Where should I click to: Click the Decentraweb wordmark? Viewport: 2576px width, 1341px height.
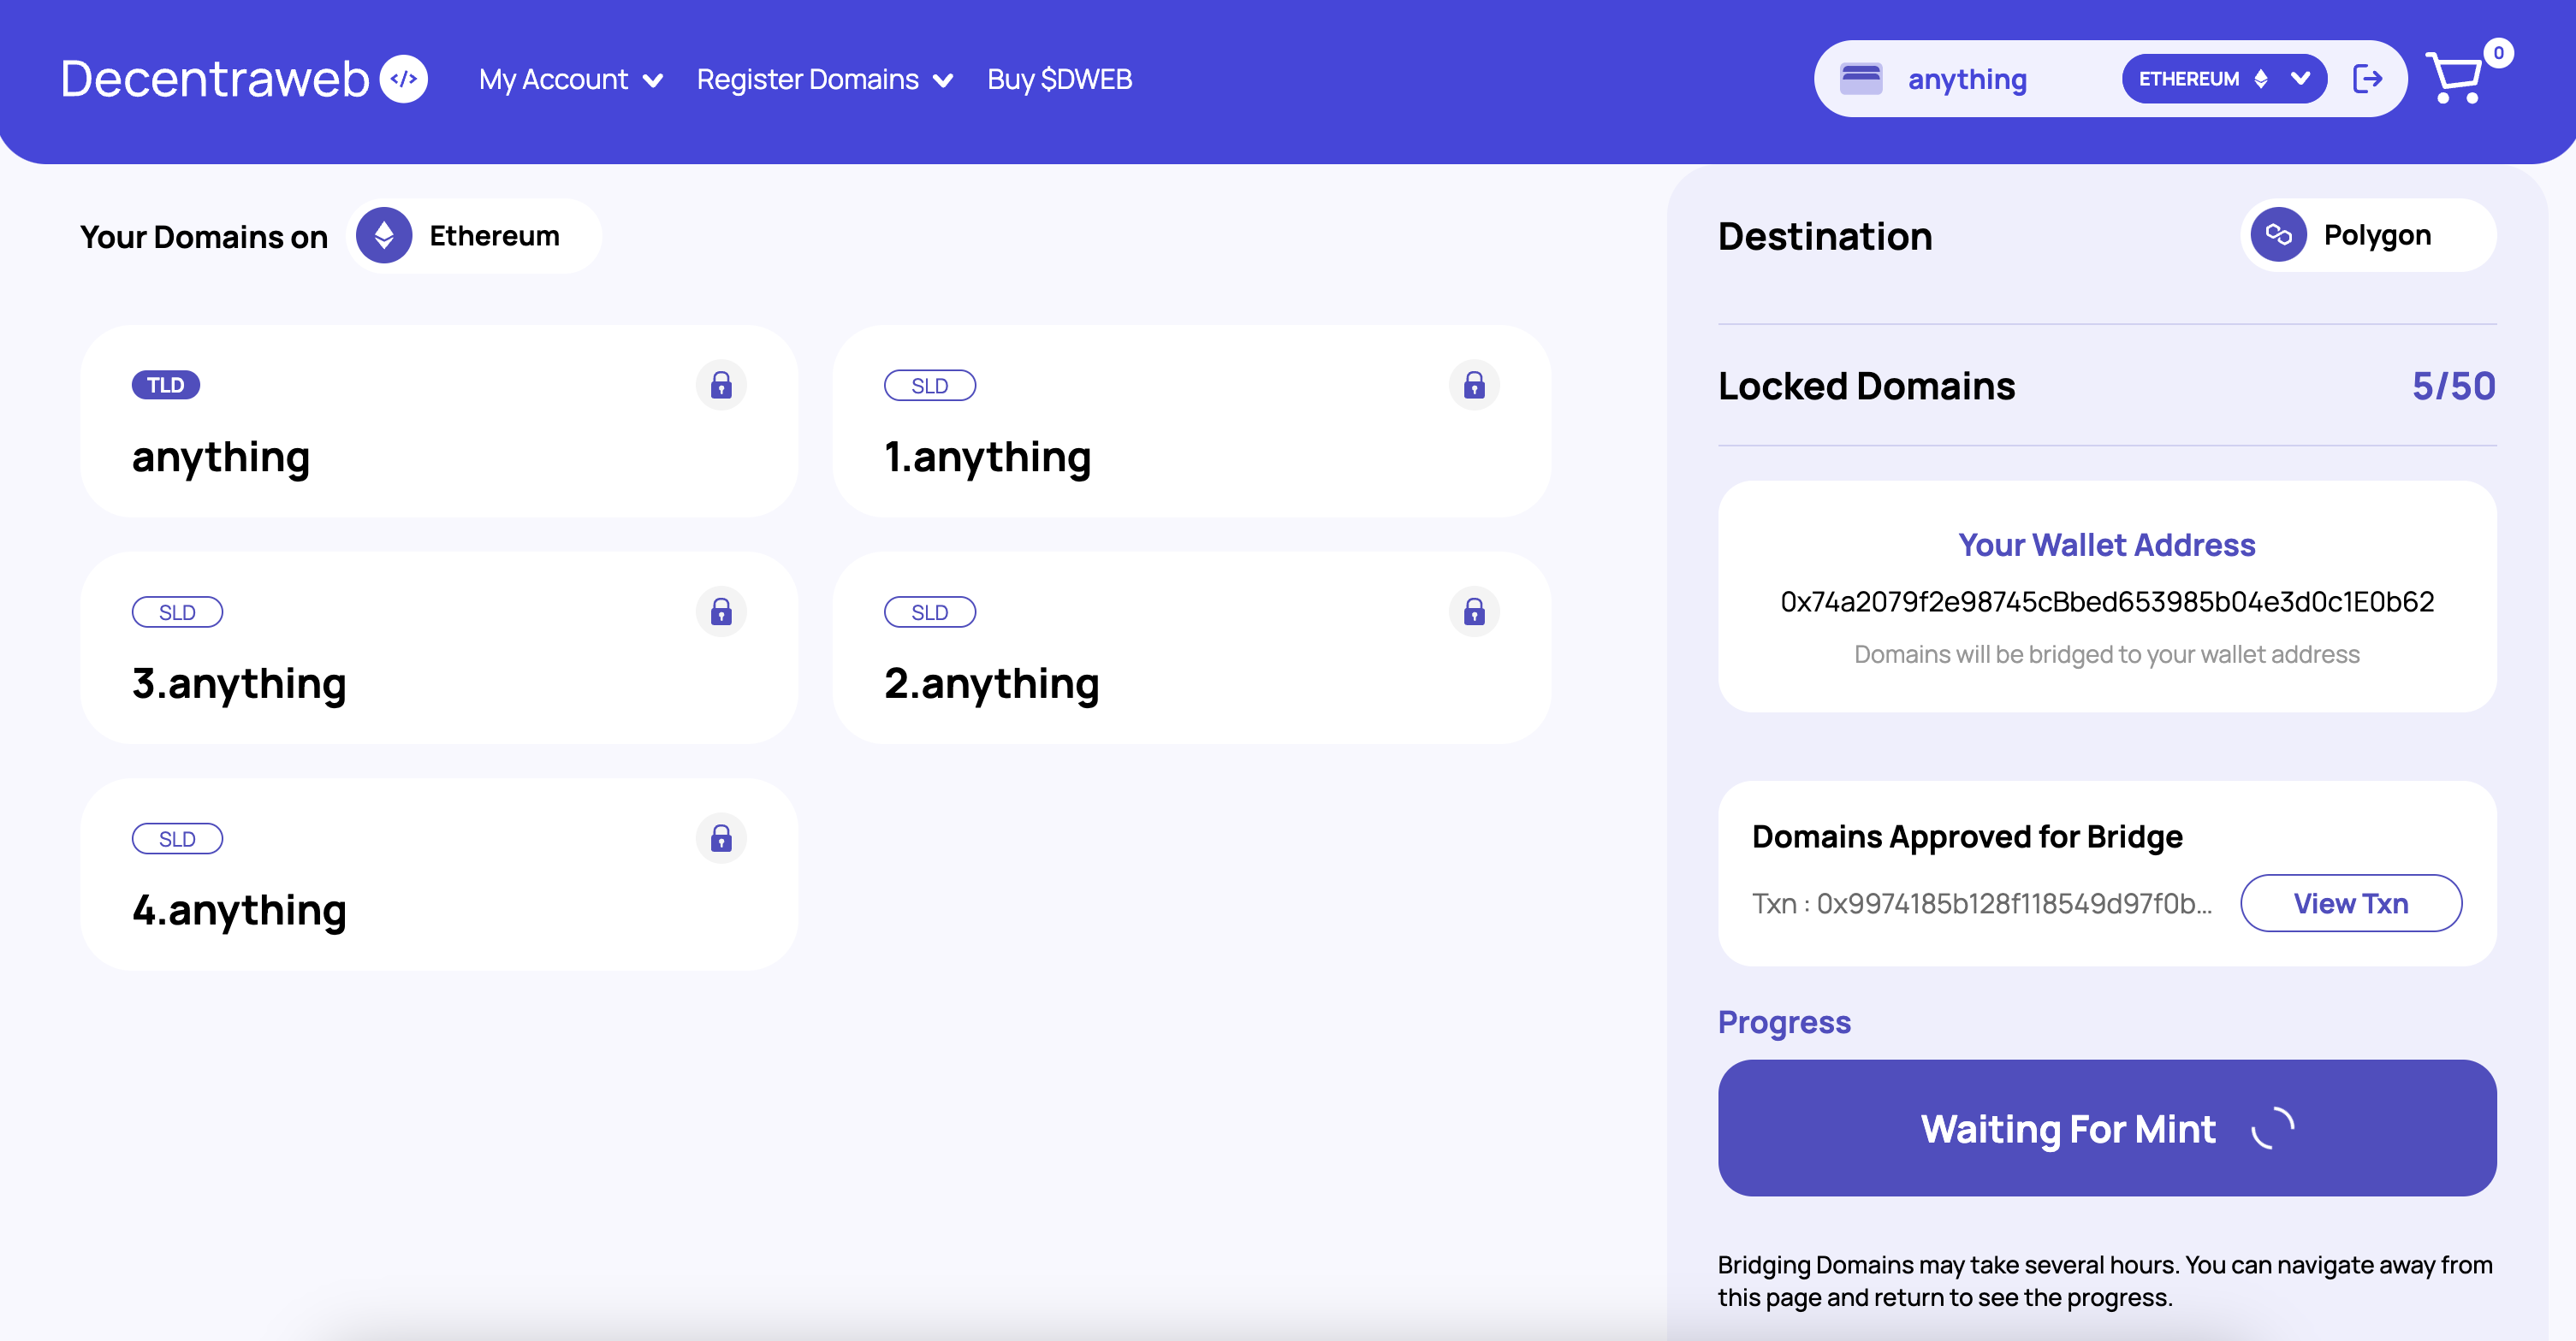point(214,79)
